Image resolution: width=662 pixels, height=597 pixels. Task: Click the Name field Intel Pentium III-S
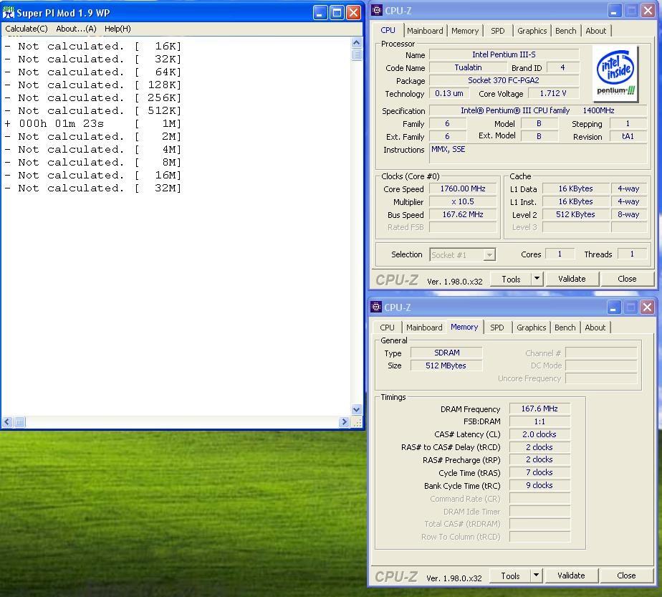click(504, 54)
